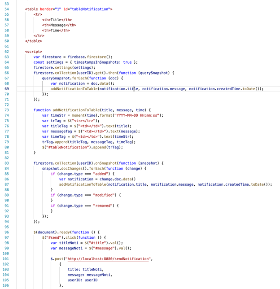
Task: Click line number 96 in the gutter
Action: pos(7,232)
